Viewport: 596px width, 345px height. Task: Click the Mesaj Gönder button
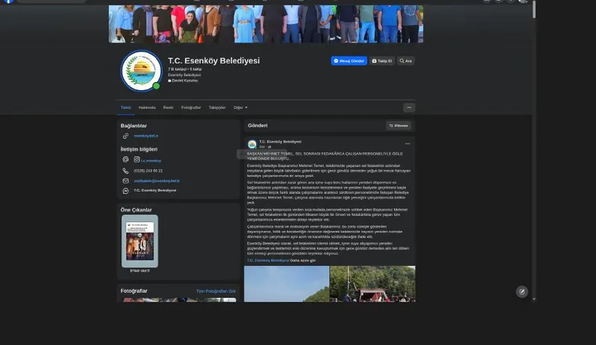pos(349,61)
